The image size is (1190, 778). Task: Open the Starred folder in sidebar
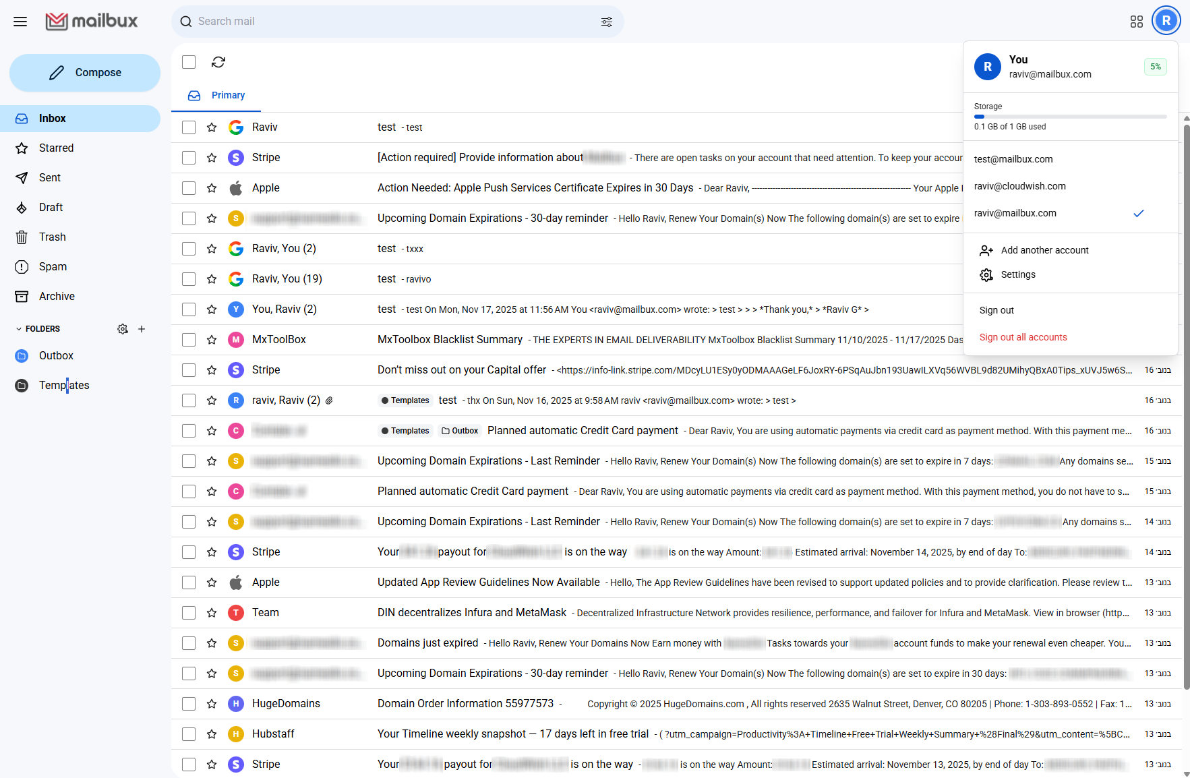(x=56, y=148)
